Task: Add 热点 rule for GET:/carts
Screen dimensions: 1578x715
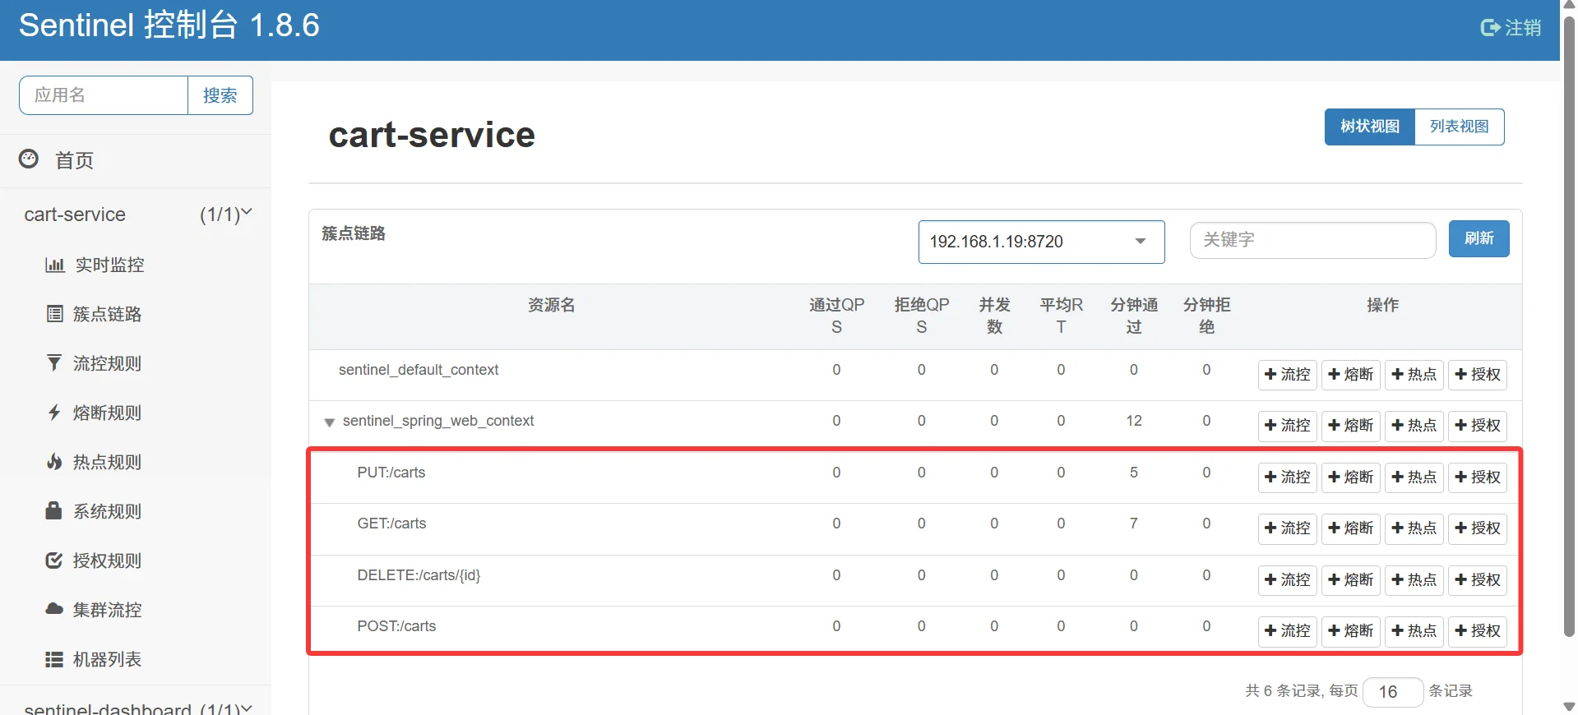Action: (x=1414, y=528)
